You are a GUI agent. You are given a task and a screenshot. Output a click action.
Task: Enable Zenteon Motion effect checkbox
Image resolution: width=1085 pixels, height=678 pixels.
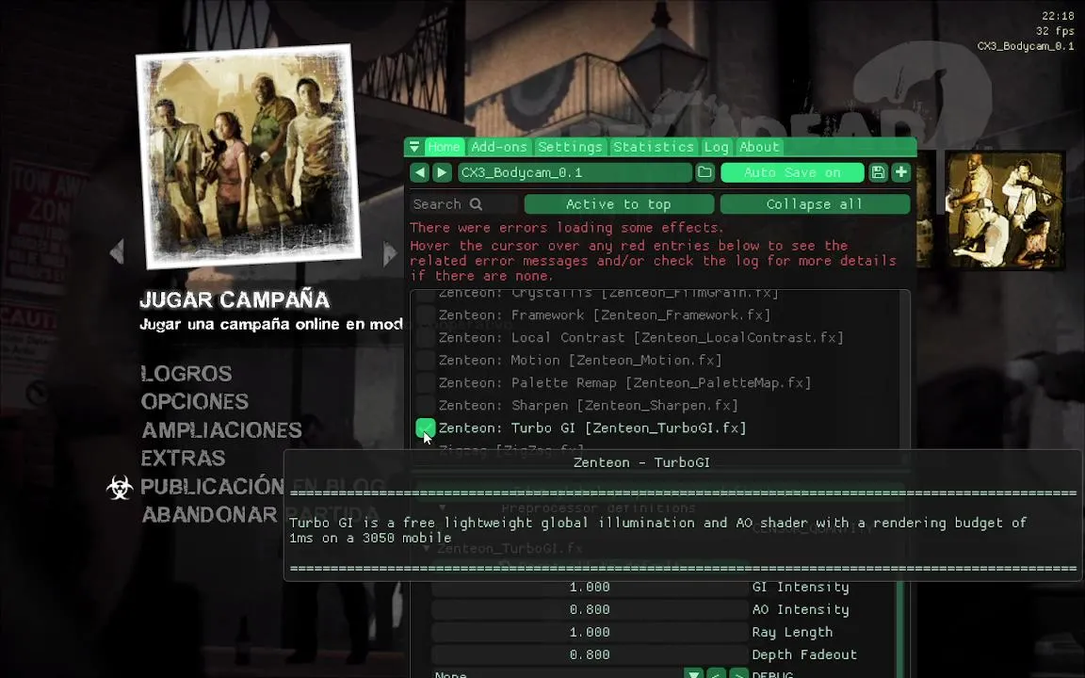point(426,361)
